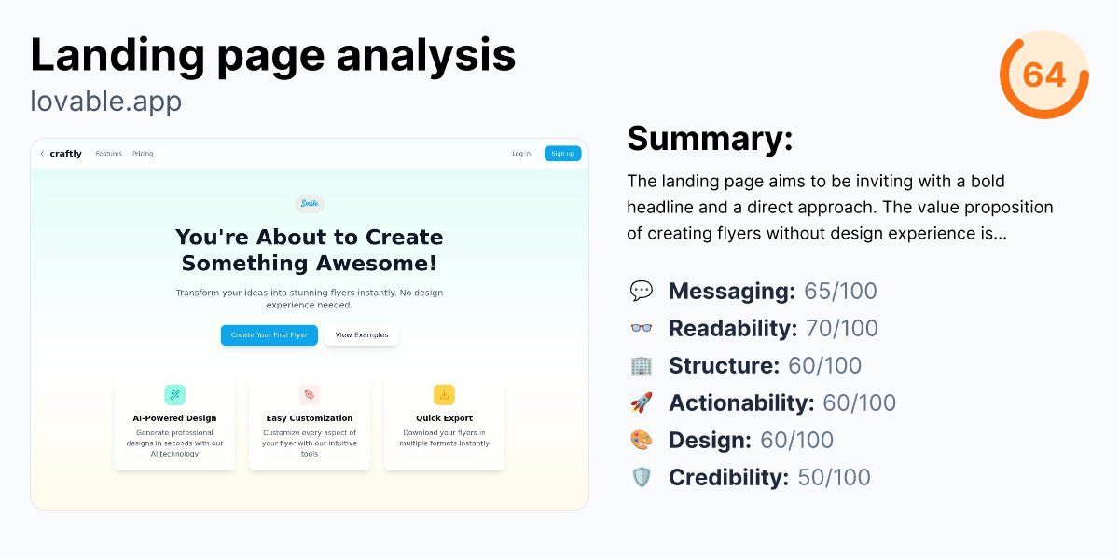This screenshot has width=1119, height=559.
Task: Open the Pricing menu item
Action: [x=143, y=153]
